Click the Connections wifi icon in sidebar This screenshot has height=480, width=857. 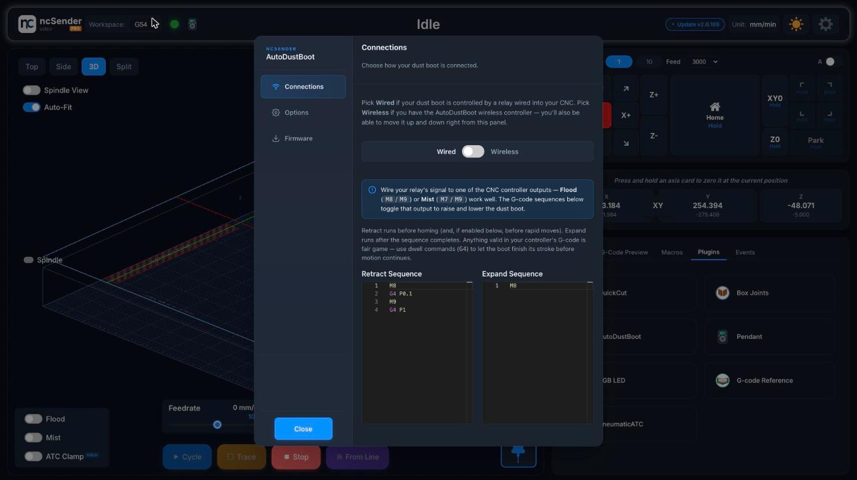[x=276, y=87]
